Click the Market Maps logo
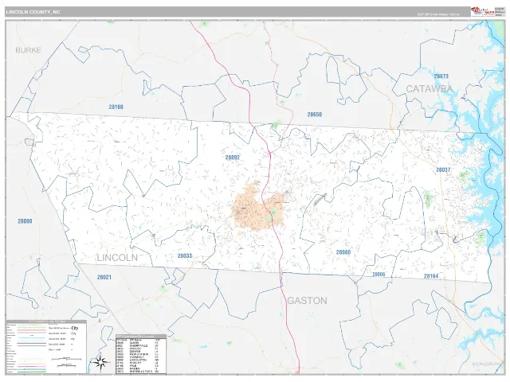 coord(482,11)
